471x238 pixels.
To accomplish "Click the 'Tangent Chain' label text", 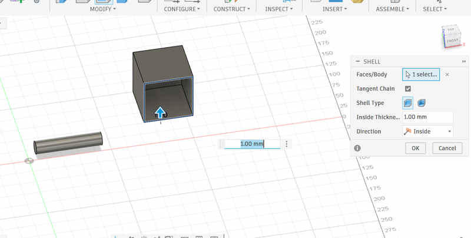I will coord(375,88).
